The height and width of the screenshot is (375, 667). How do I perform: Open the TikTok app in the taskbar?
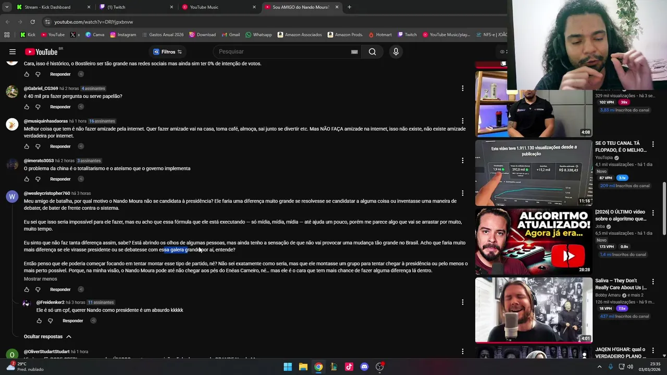(349, 367)
